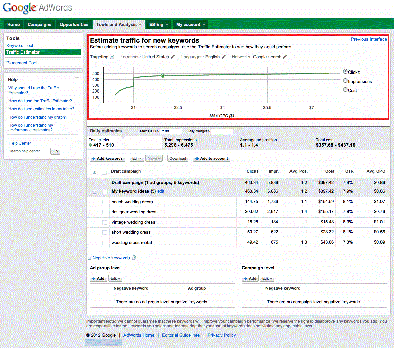Image resolution: width=394 pixels, height=348 pixels.
Task: Edit Networks with the pencil icon
Action: coord(285,57)
